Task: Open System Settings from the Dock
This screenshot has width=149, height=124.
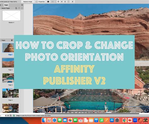Action: [x=117, y=120]
